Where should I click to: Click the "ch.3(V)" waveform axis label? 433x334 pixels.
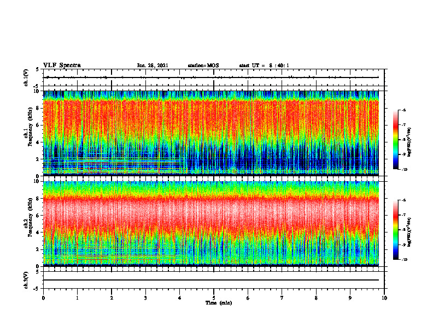click(26, 280)
